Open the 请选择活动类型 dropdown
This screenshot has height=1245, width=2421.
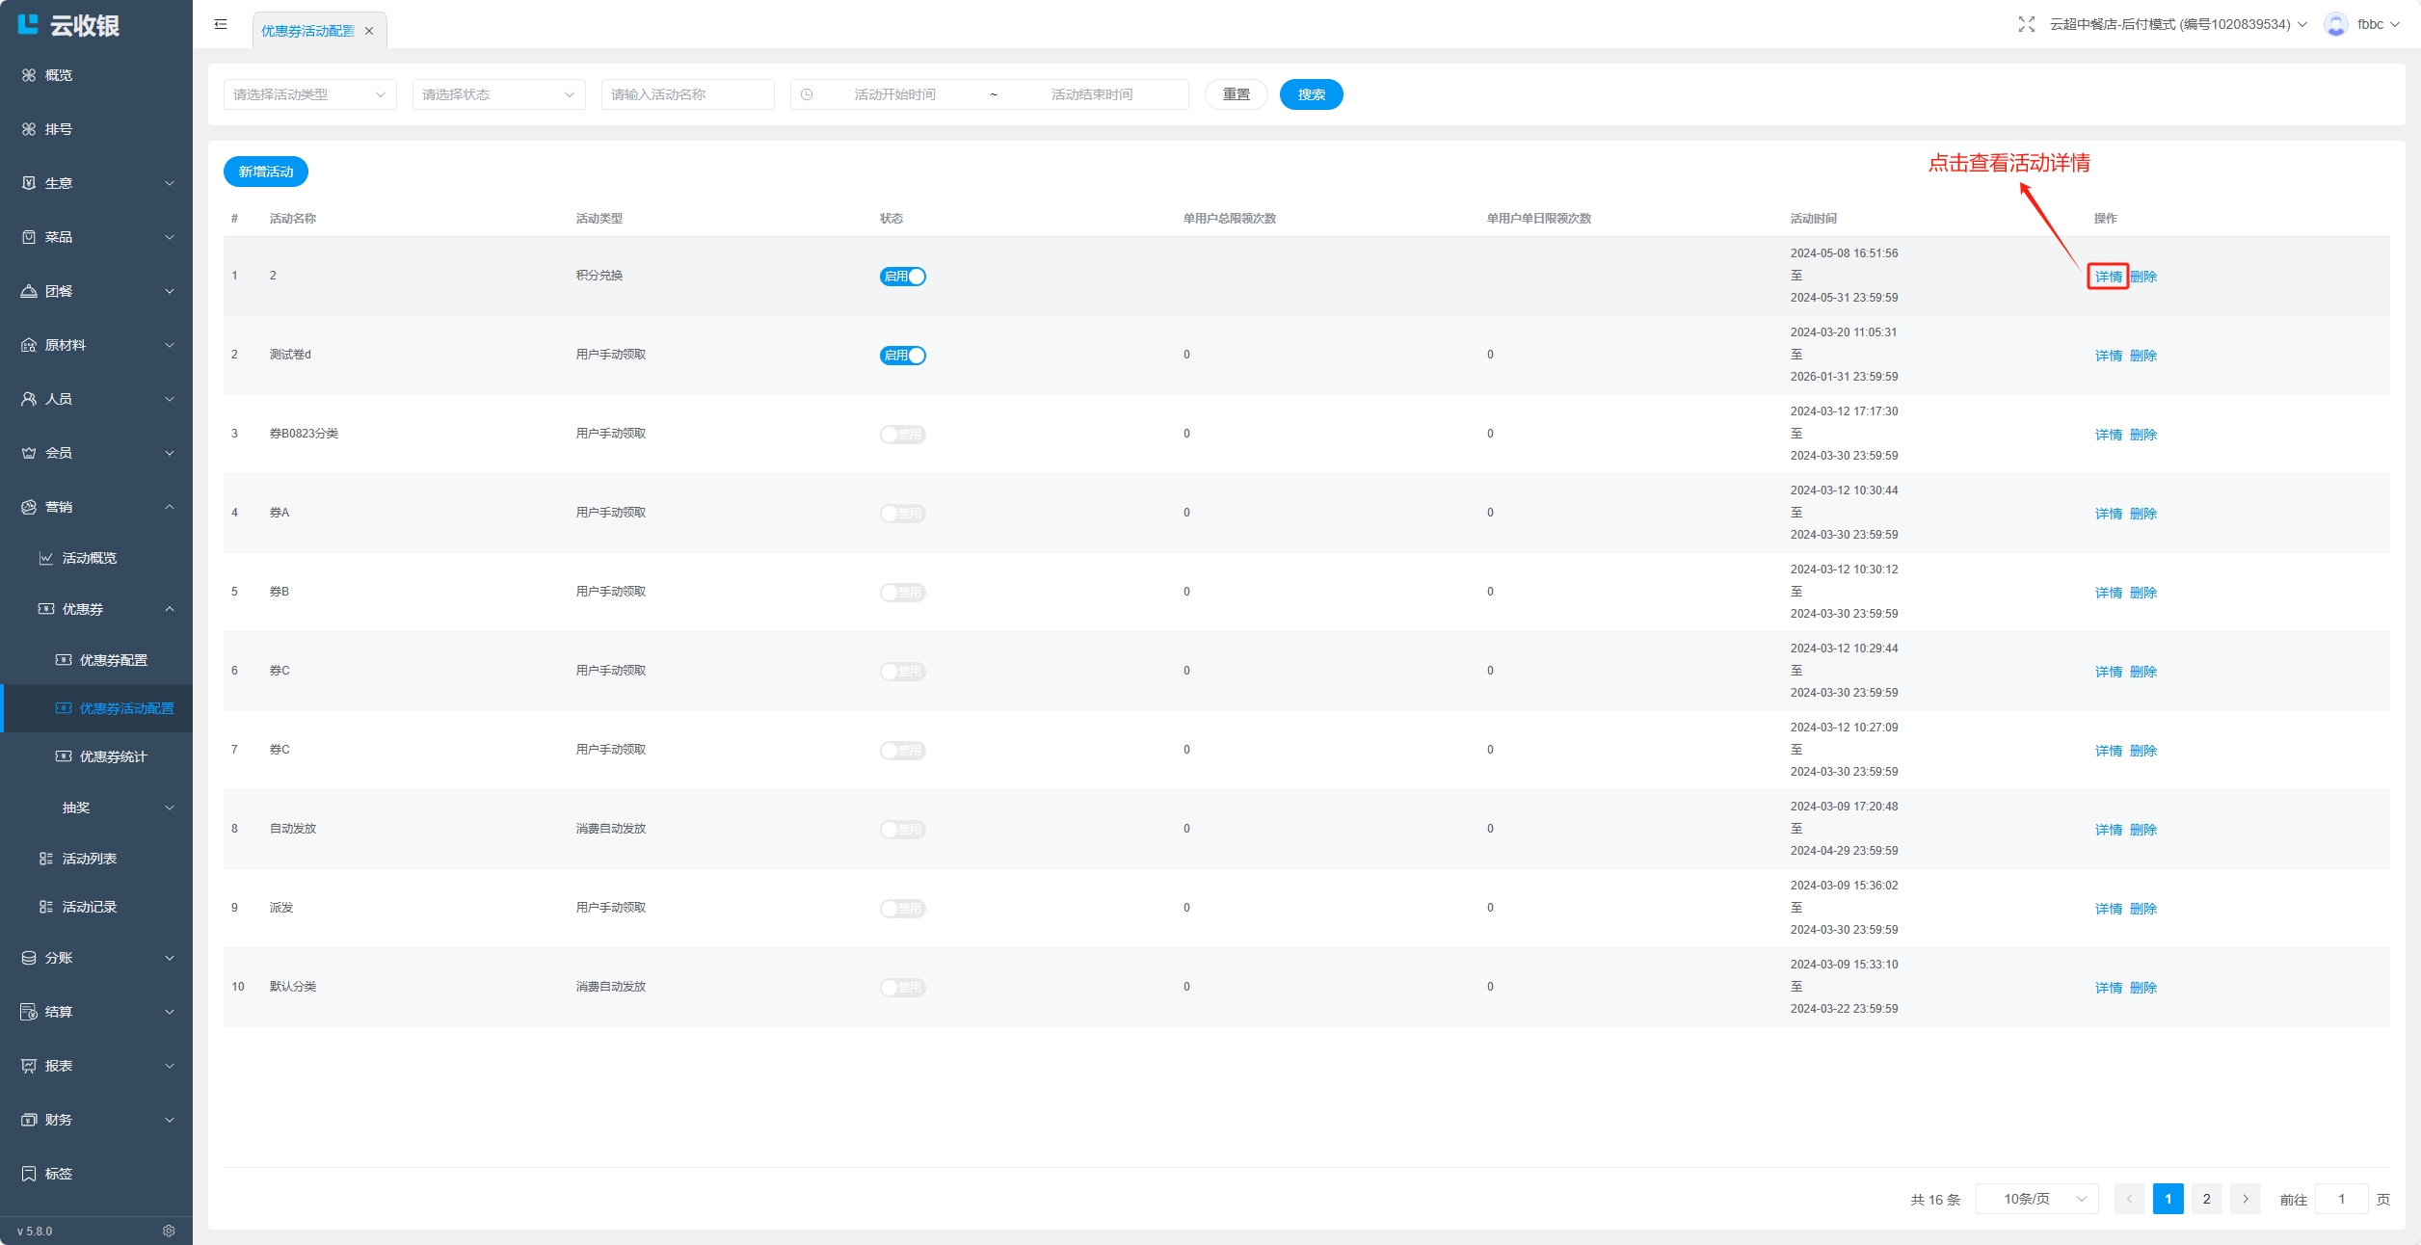(309, 94)
